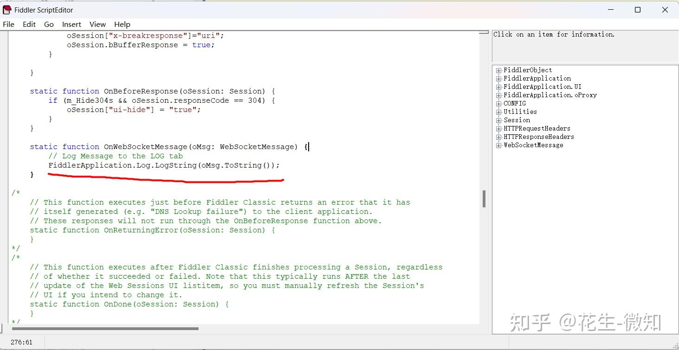Image resolution: width=679 pixels, height=350 pixels.
Task: Open the File menu
Action: [x=8, y=24]
